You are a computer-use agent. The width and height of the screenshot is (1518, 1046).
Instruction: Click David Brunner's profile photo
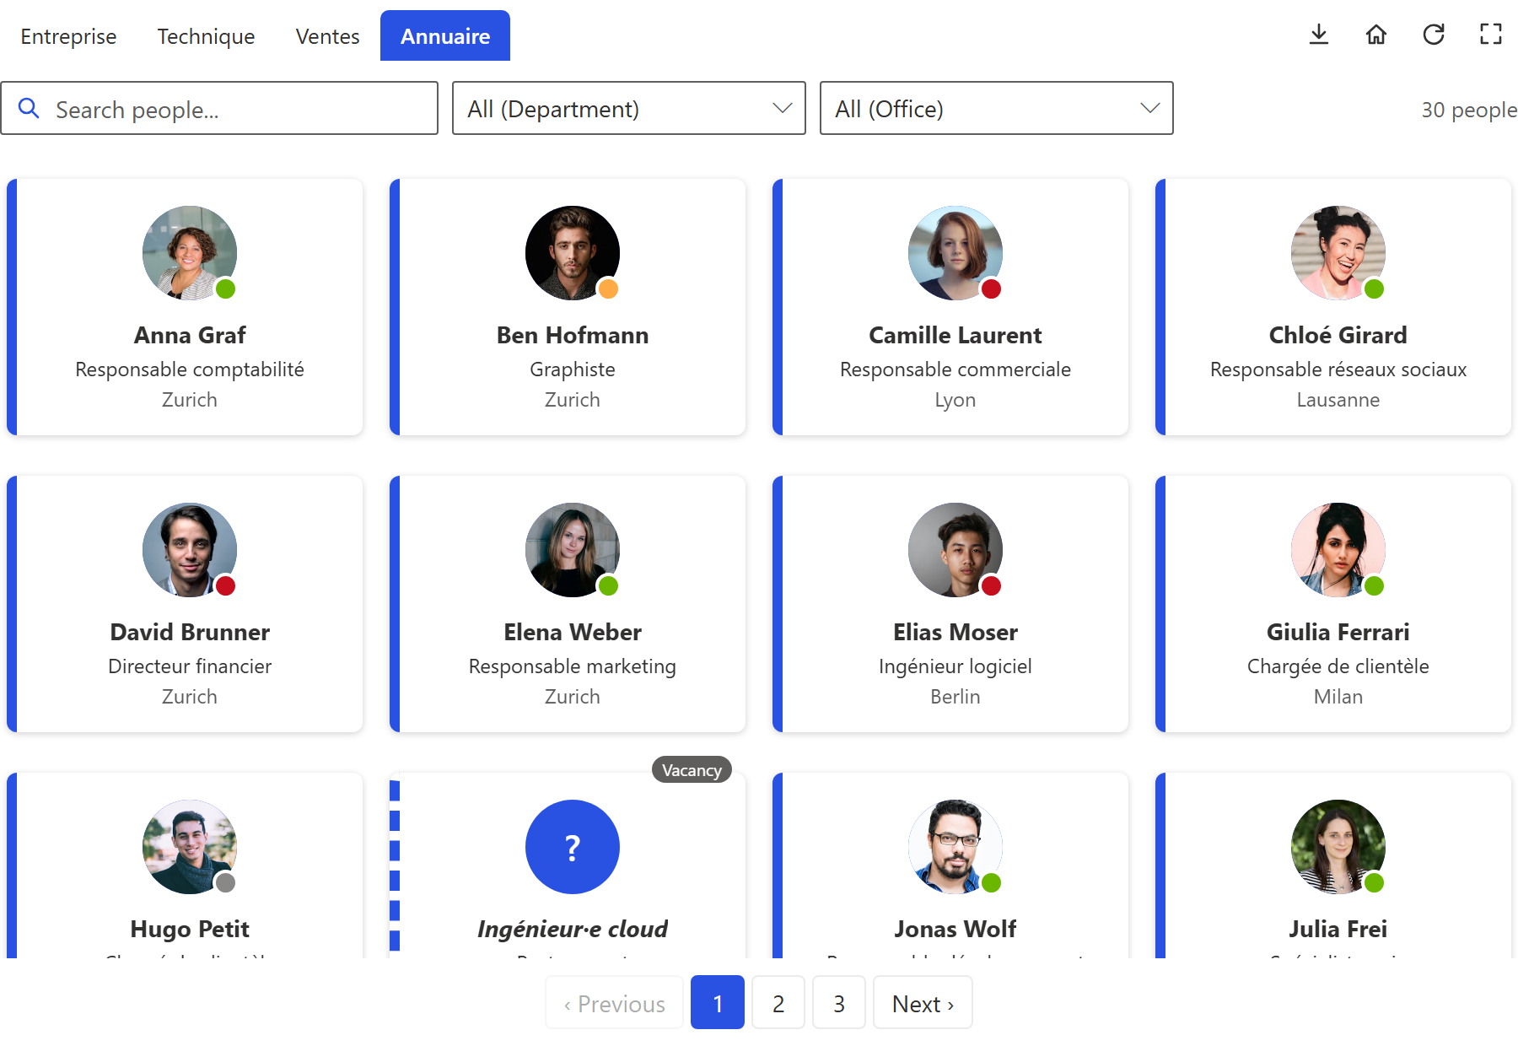pyautogui.click(x=190, y=550)
